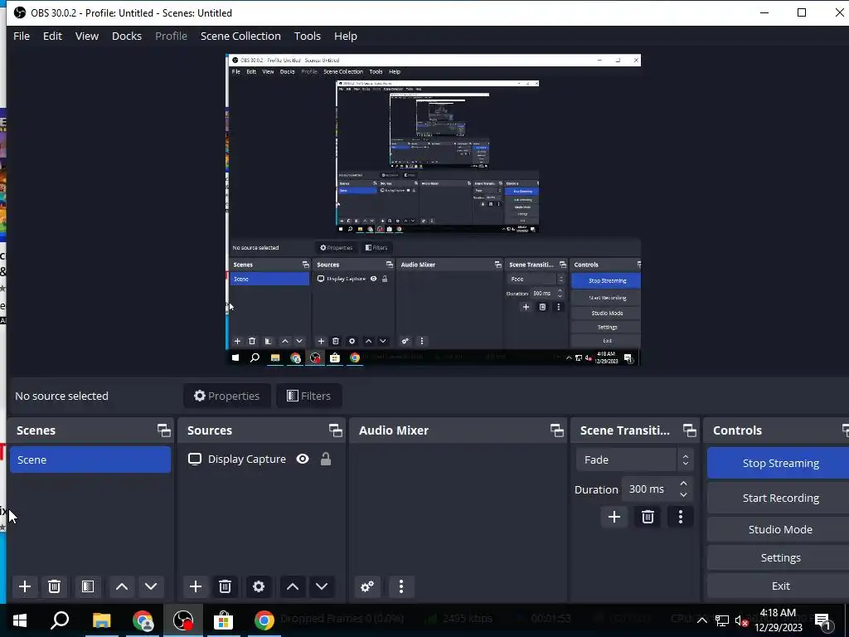
Task: Decrease transition duration with the down stepper
Action: click(684, 495)
